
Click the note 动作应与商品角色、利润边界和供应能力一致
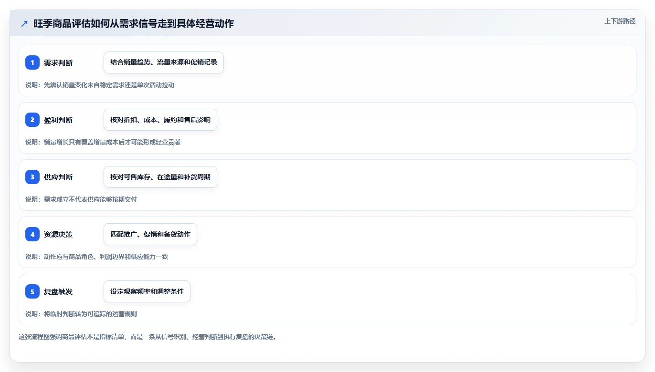coord(106,257)
